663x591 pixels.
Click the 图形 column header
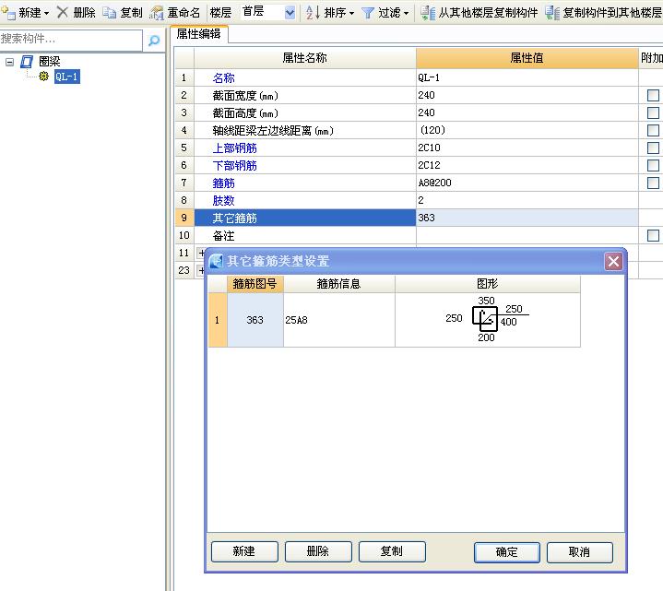coord(487,284)
